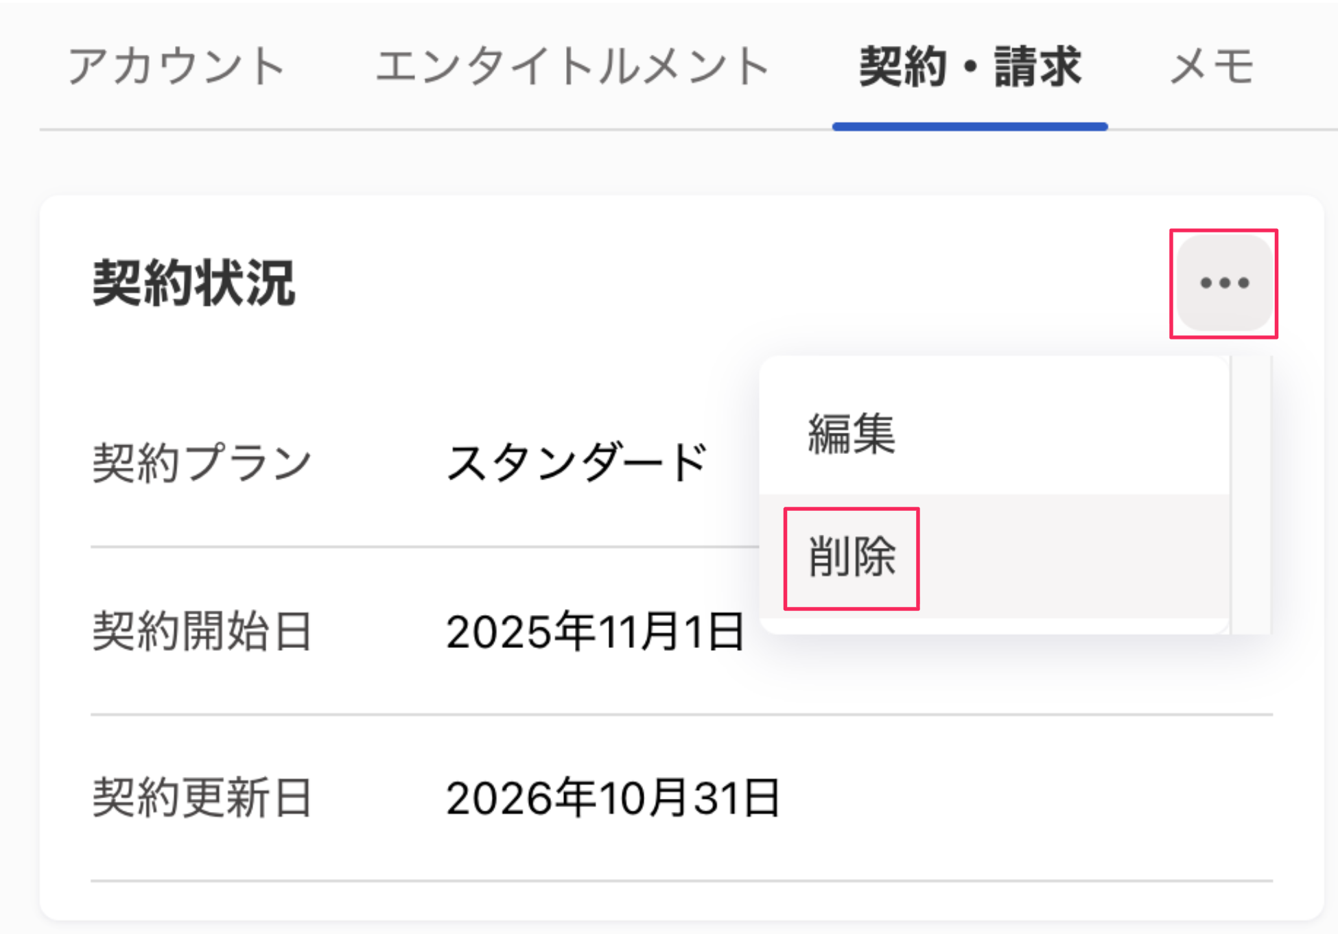The height and width of the screenshot is (934, 1338).
Task: Click the 契約状況 section heading
Action: [194, 283]
